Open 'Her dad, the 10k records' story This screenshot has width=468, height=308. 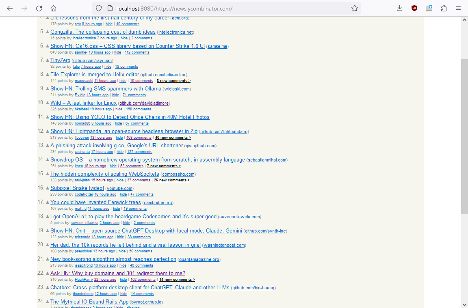tap(126, 245)
